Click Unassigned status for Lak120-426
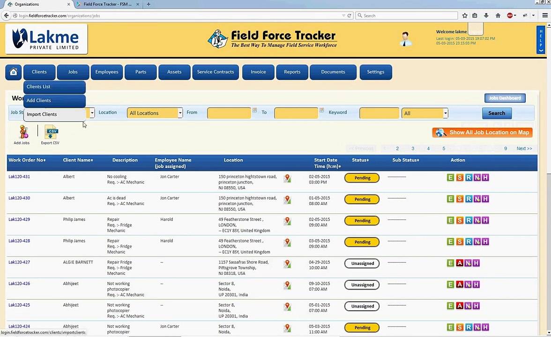The image size is (551, 337). click(x=362, y=285)
